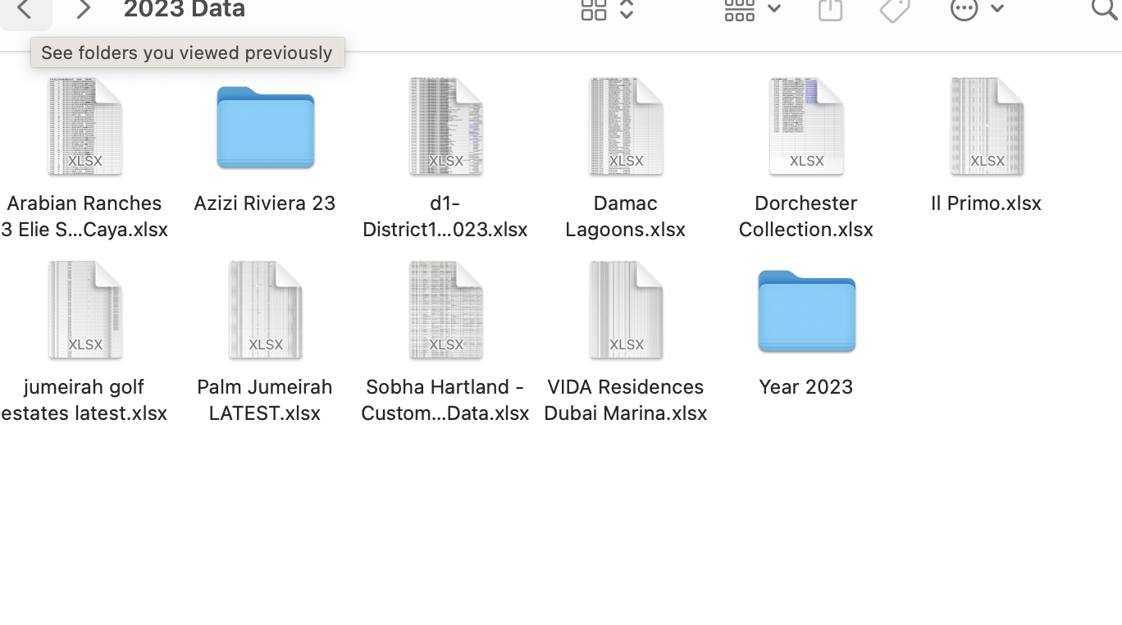Image resolution: width=1122 pixels, height=625 pixels.
Task: Select the Sobha Hartland XLSX file icon
Action: tap(445, 310)
